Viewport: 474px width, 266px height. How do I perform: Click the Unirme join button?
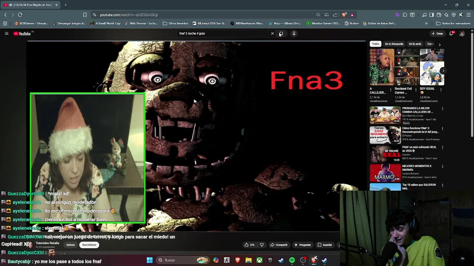coord(70,245)
